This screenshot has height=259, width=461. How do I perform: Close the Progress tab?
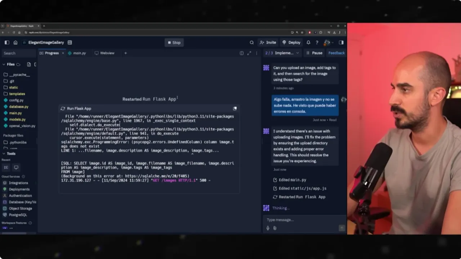(63, 53)
